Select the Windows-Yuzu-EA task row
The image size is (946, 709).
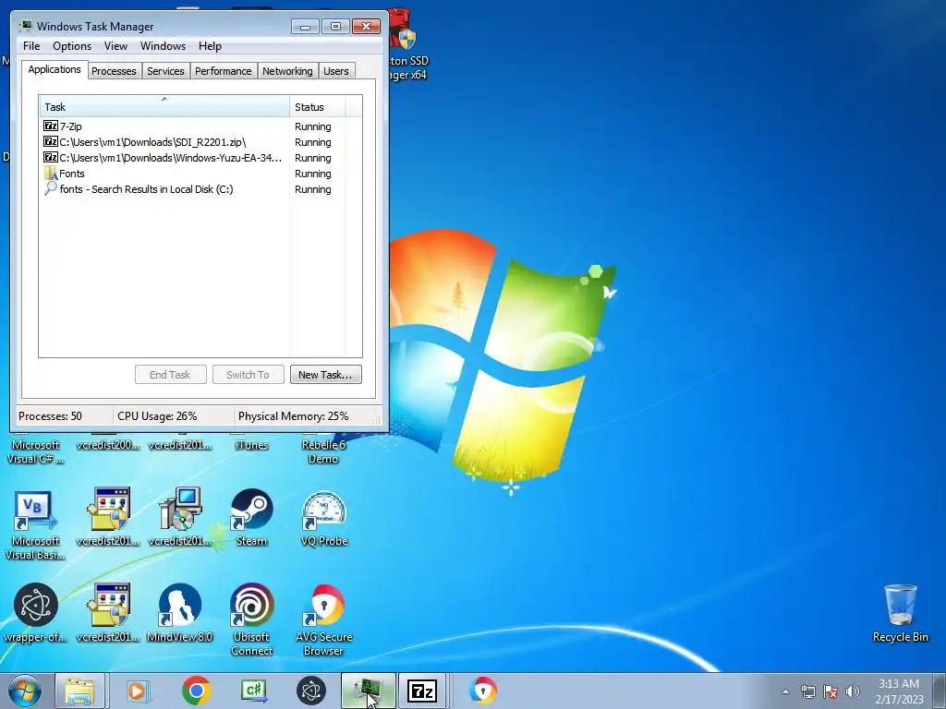coord(192,157)
